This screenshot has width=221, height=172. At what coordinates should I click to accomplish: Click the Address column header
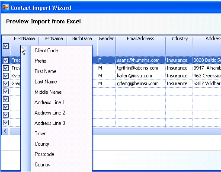point(207,45)
